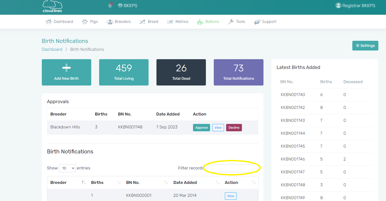Click the Boltons puzzle piece icon
The image size is (386, 201).
200,22
